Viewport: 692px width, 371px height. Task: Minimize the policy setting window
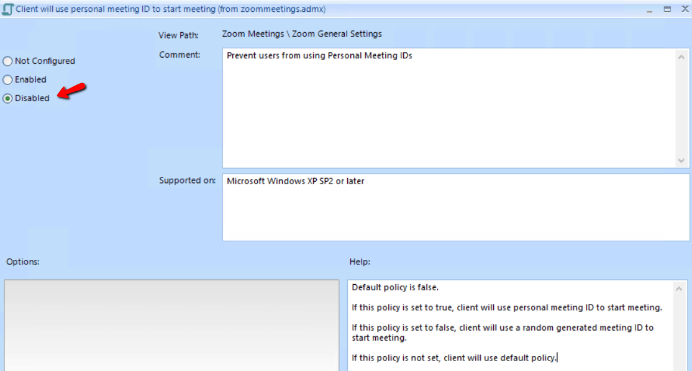649,10
